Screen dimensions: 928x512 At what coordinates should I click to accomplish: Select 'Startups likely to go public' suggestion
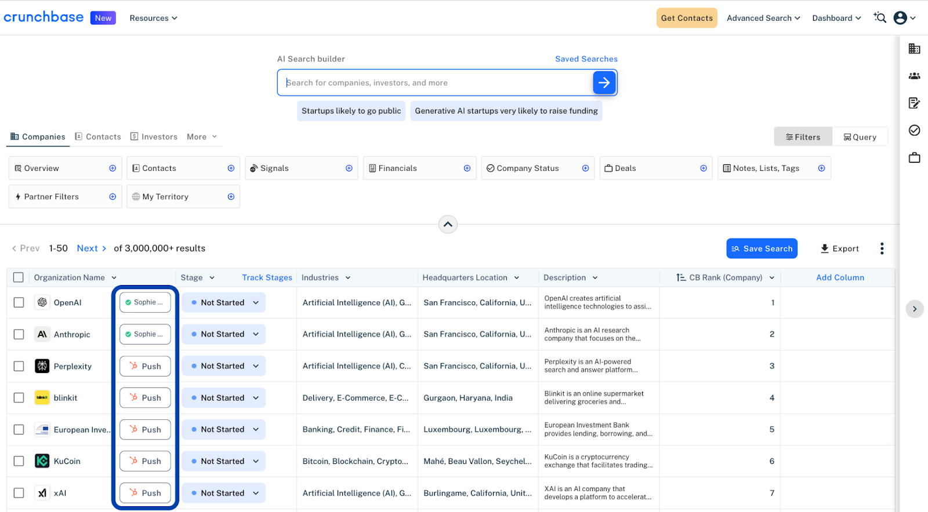[x=351, y=111]
